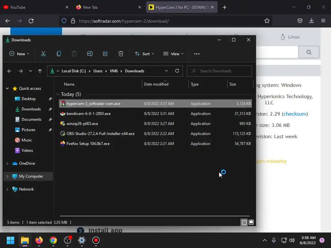
Task: Open the New item dropdown
Action: 19,54
